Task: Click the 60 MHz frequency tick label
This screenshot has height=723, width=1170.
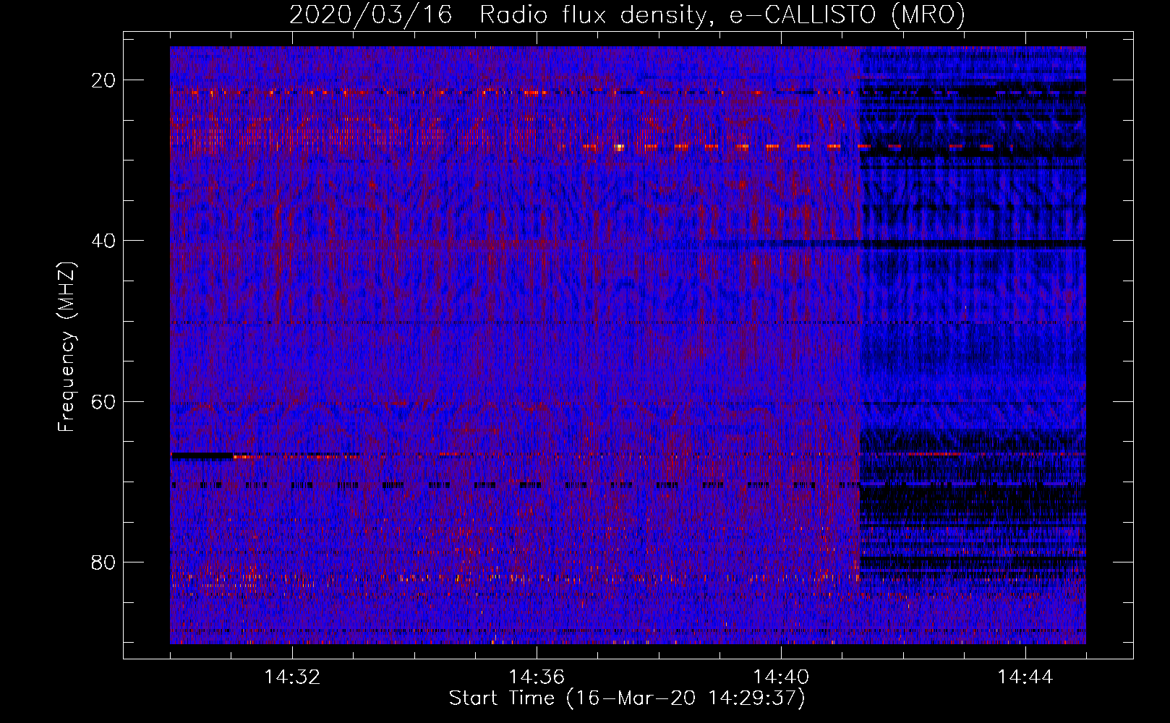Action: pyautogui.click(x=103, y=401)
